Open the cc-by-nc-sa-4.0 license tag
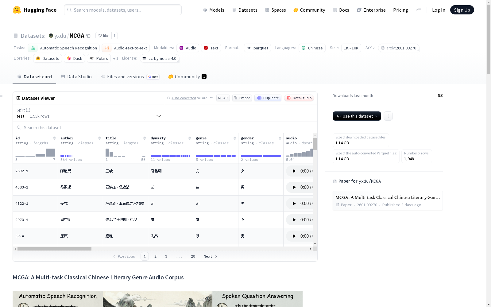The width and height of the screenshot is (491, 307). (x=160, y=58)
